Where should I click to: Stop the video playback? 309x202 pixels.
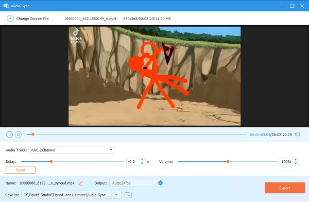[x=19, y=134]
